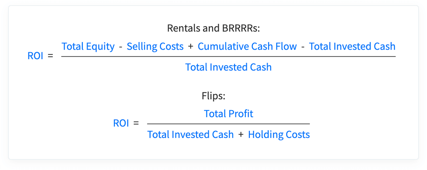This screenshot has height=170, width=427.
Task: Open the Cumulative Cash Flow link
Action: pos(247,46)
